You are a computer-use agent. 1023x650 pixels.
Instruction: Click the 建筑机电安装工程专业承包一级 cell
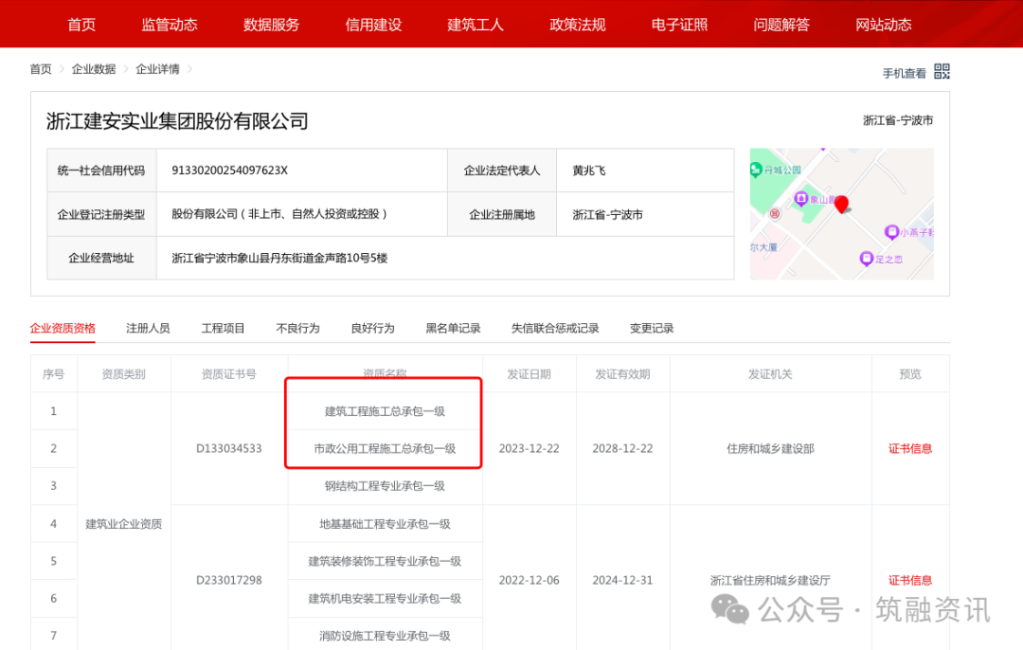(x=385, y=599)
